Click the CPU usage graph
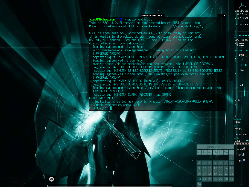Screen dimensions: 249x187 (x=242, y=36)
